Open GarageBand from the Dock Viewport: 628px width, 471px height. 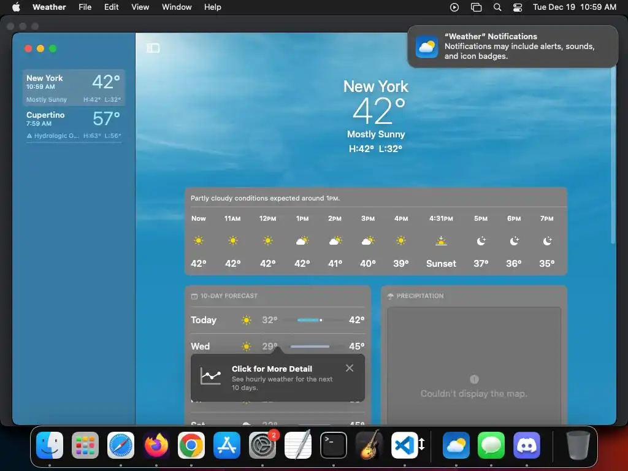tap(369, 445)
